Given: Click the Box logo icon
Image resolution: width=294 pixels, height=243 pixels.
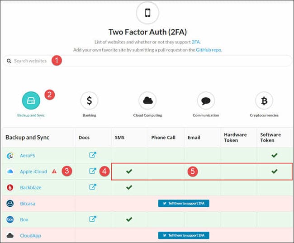Looking at the screenshot, I should [10, 219].
